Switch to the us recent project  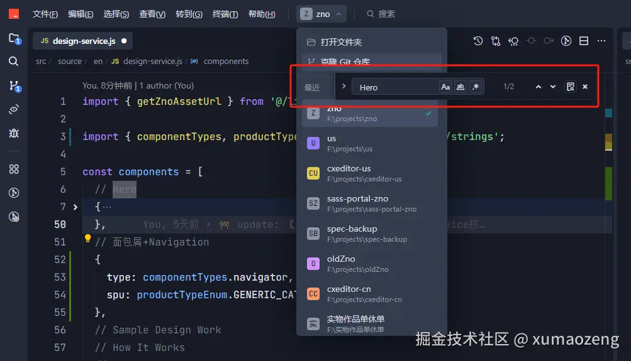(x=370, y=143)
